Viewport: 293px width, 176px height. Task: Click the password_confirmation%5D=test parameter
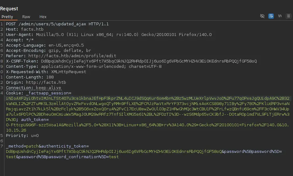pyautogui.click(x=68, y=157)
